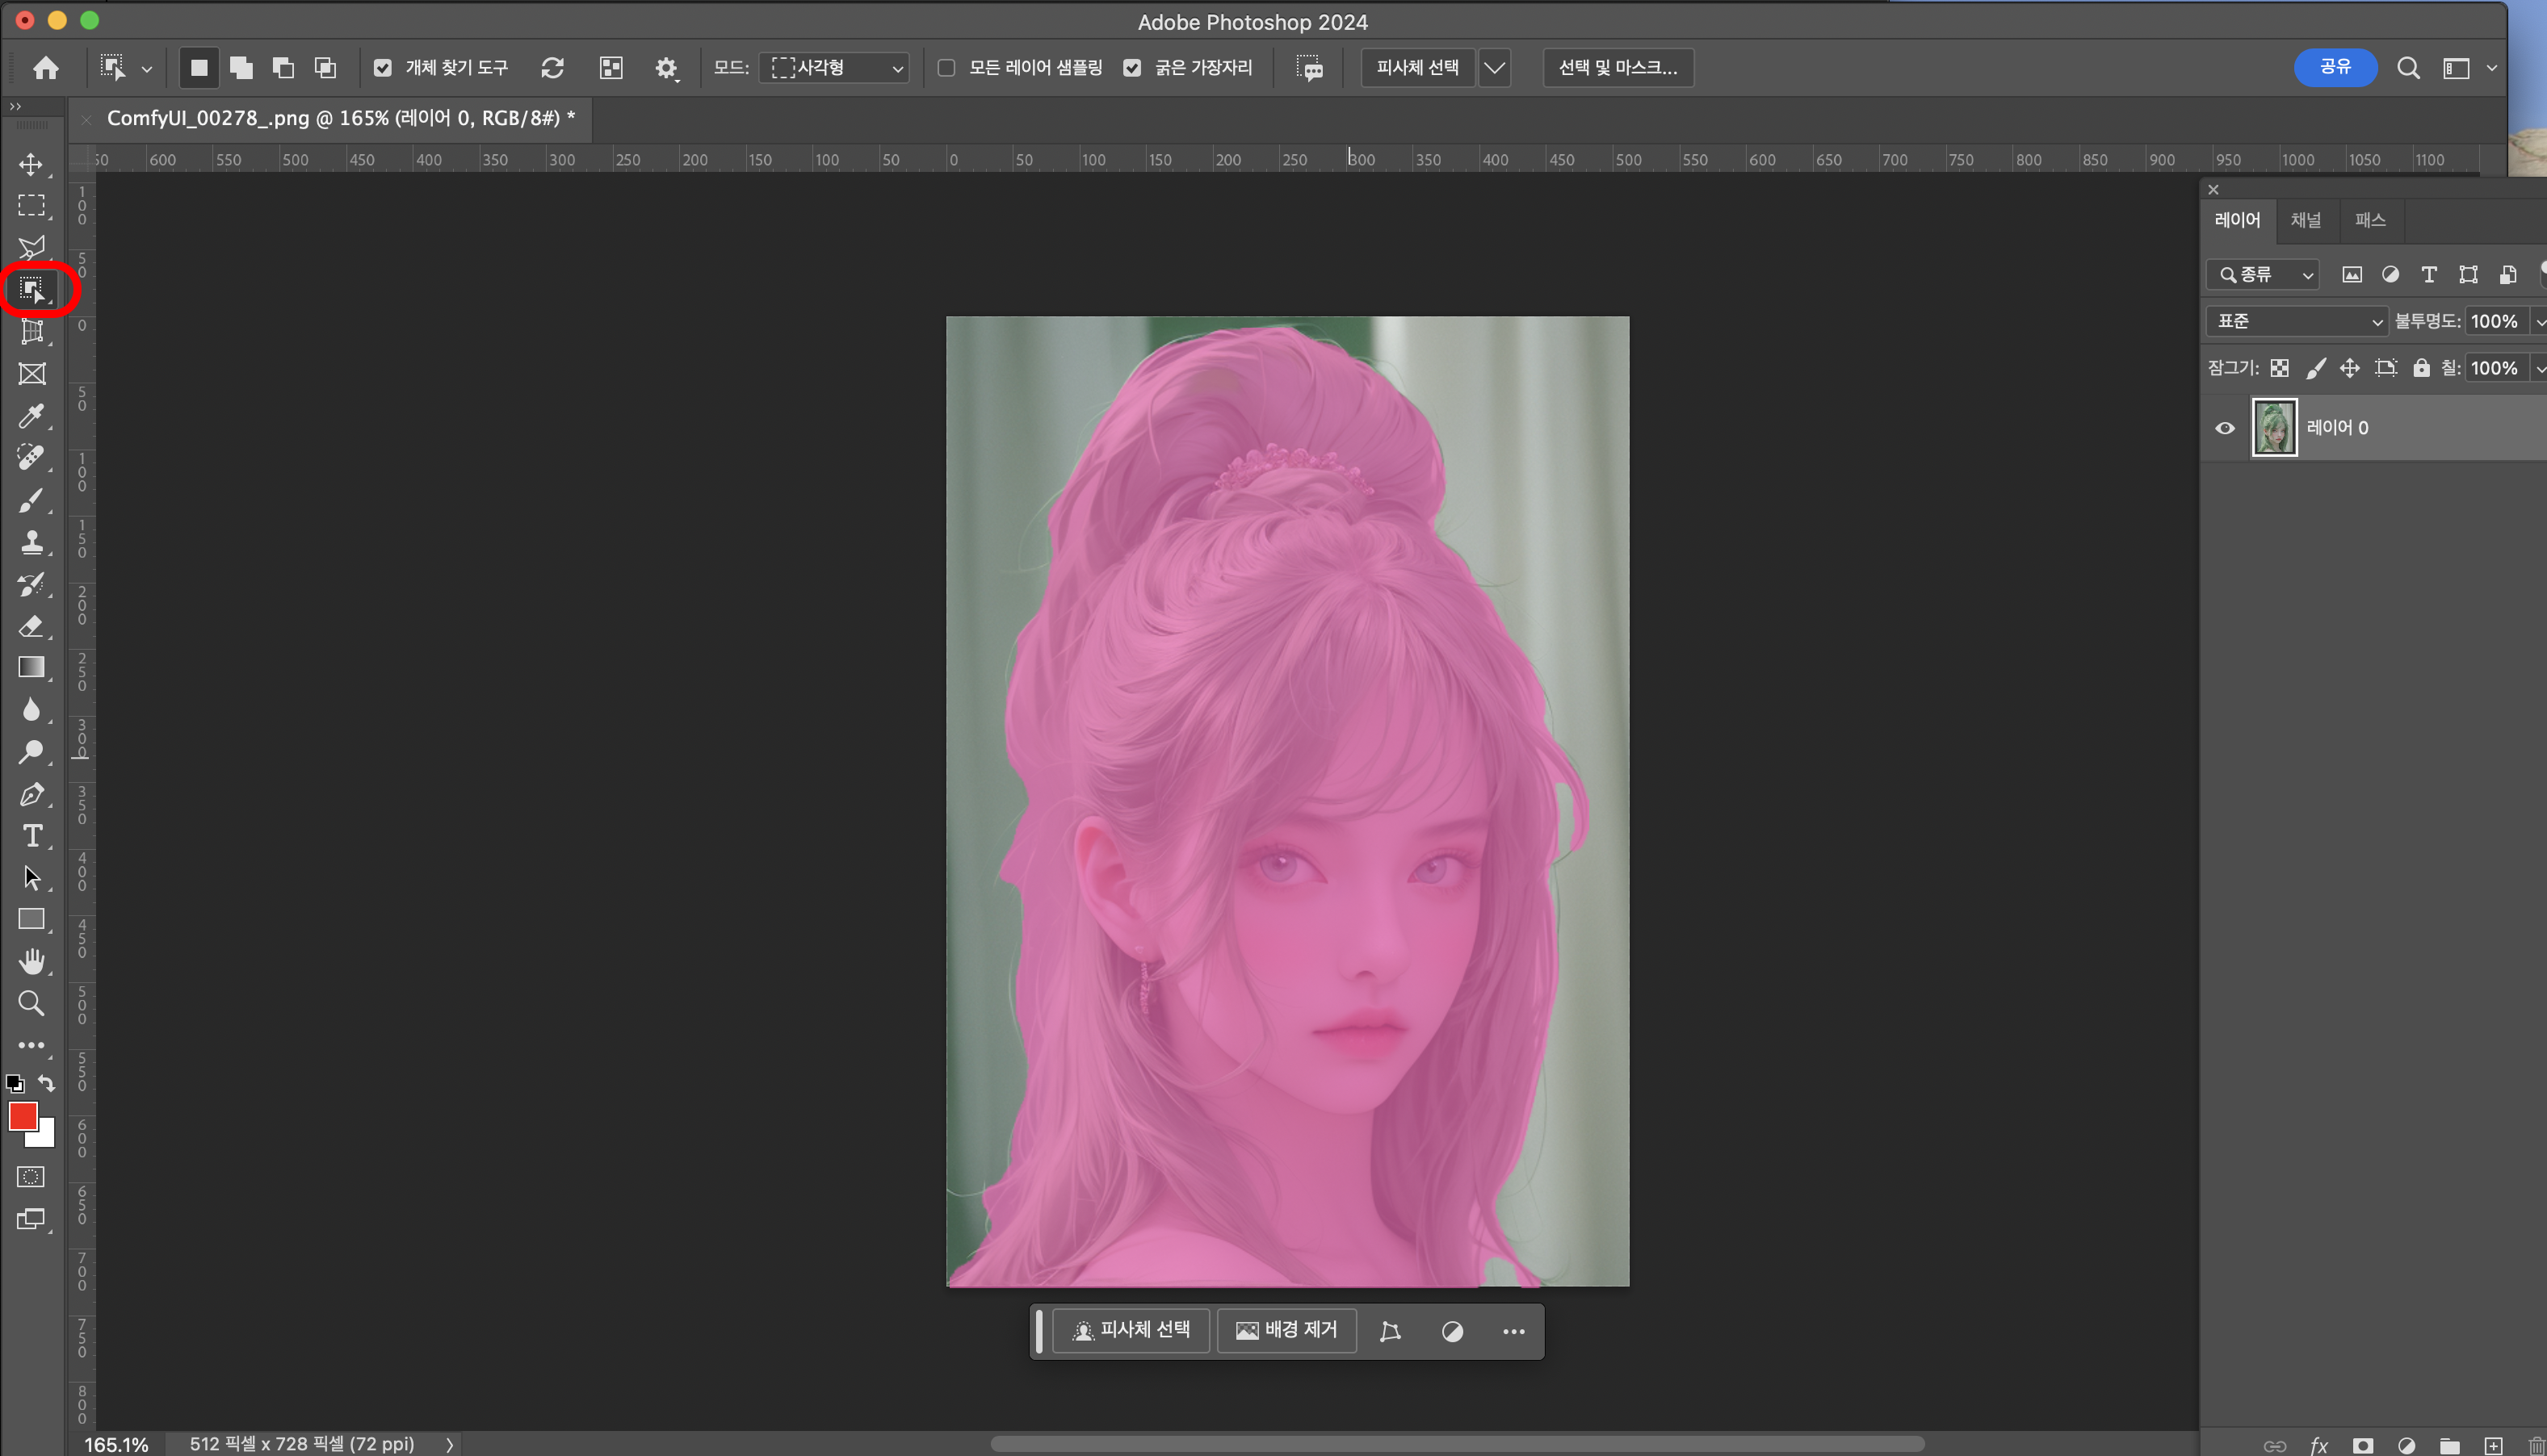Select the Crop tool
Screen dimensions: 2547x1456
click(x=31, y=332)
